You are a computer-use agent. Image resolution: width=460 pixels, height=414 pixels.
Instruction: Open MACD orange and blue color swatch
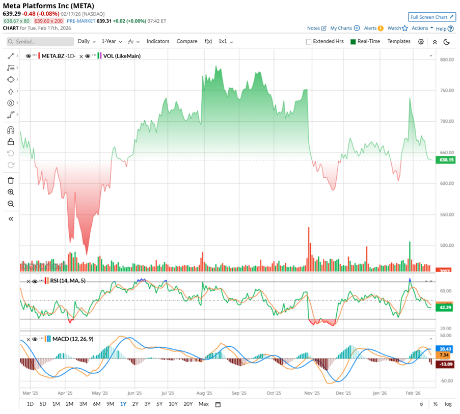point(48,339)
